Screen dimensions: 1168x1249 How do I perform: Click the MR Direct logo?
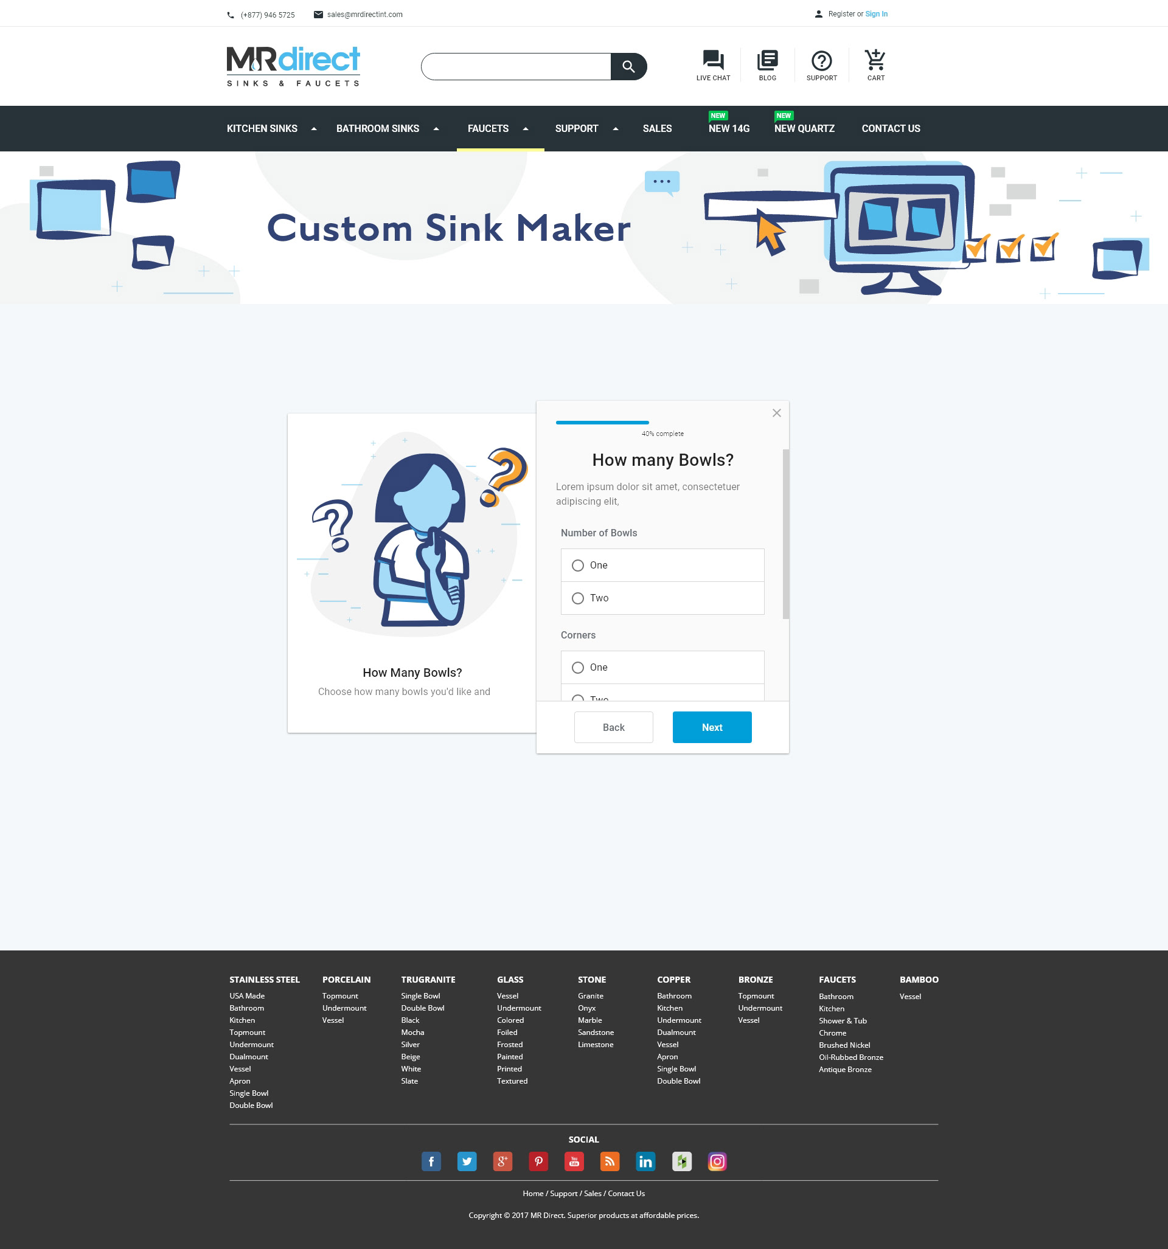click(x=293, y=66)
